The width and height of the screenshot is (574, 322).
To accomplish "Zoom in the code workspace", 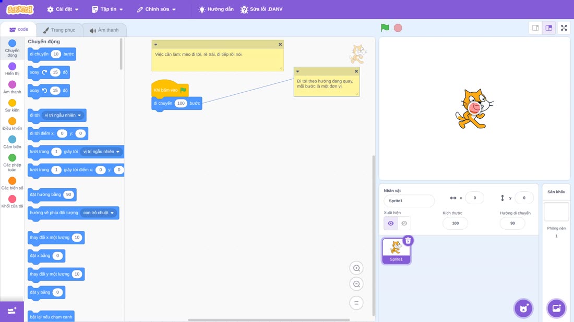I will click(x=356, y=268).
